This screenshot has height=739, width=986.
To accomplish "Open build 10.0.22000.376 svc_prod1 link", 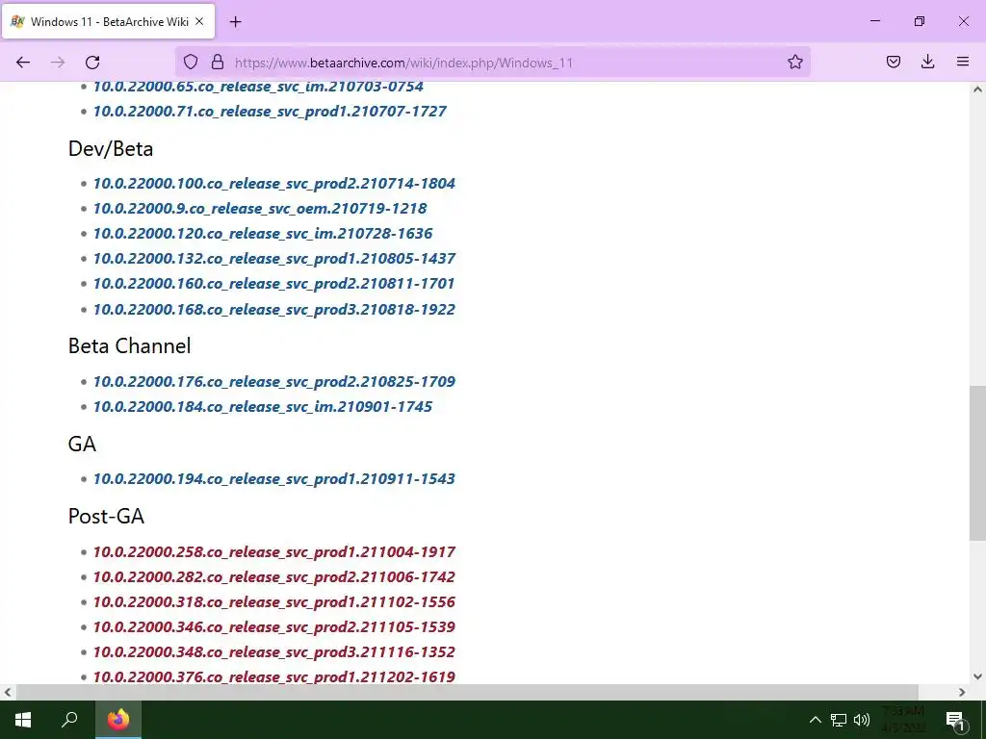I will point(274,677).
